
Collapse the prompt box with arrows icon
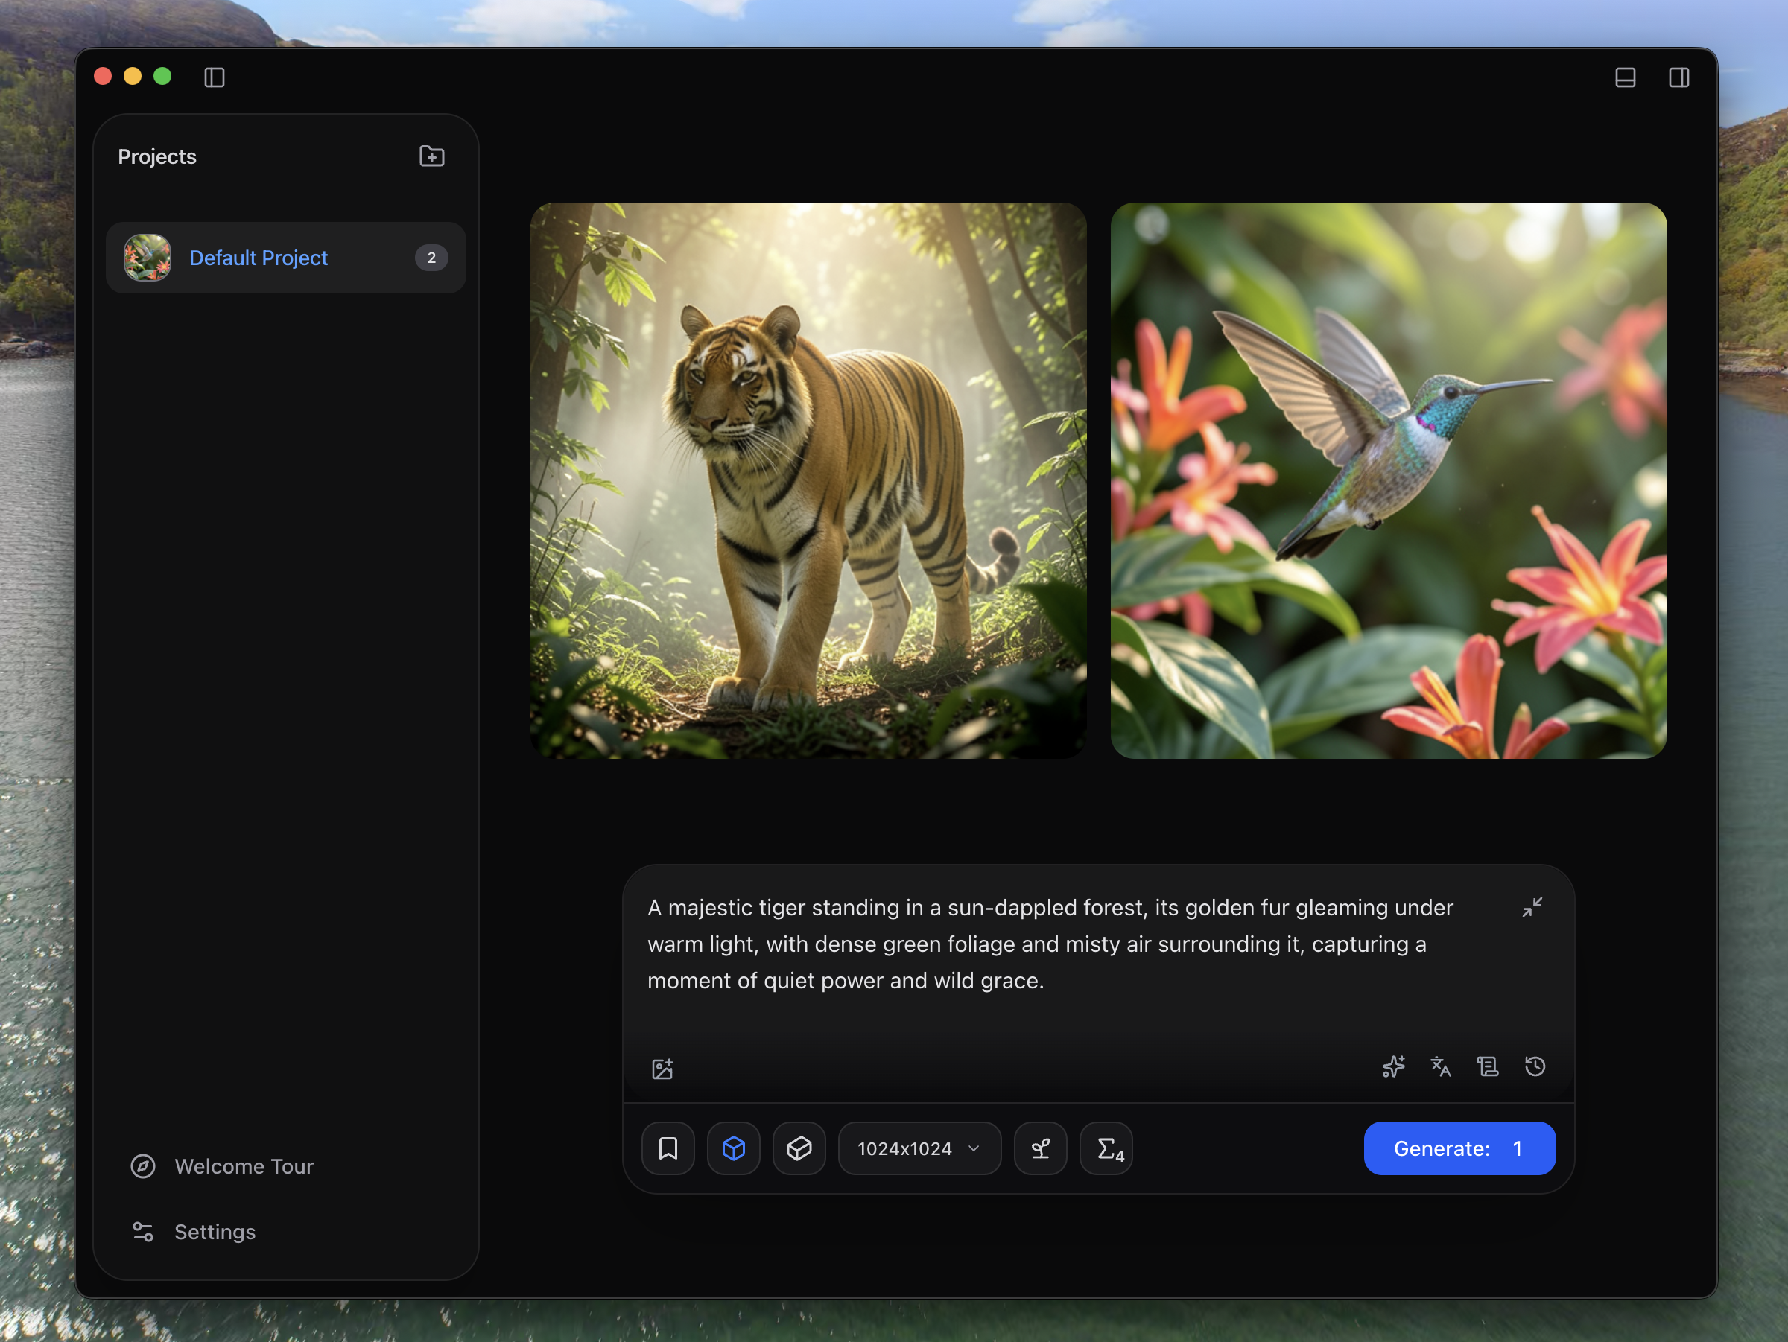click(x=1532, y=907)
